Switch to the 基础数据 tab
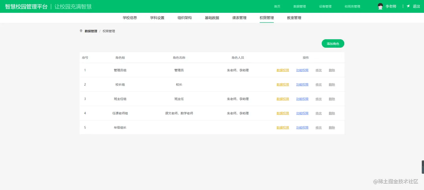The height and width of the screenshot is (190, 424). 212,18
